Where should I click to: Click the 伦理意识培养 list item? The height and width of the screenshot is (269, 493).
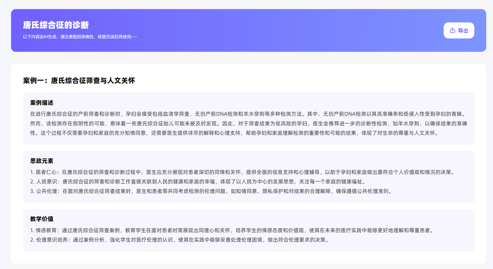[x=180, y=239]
